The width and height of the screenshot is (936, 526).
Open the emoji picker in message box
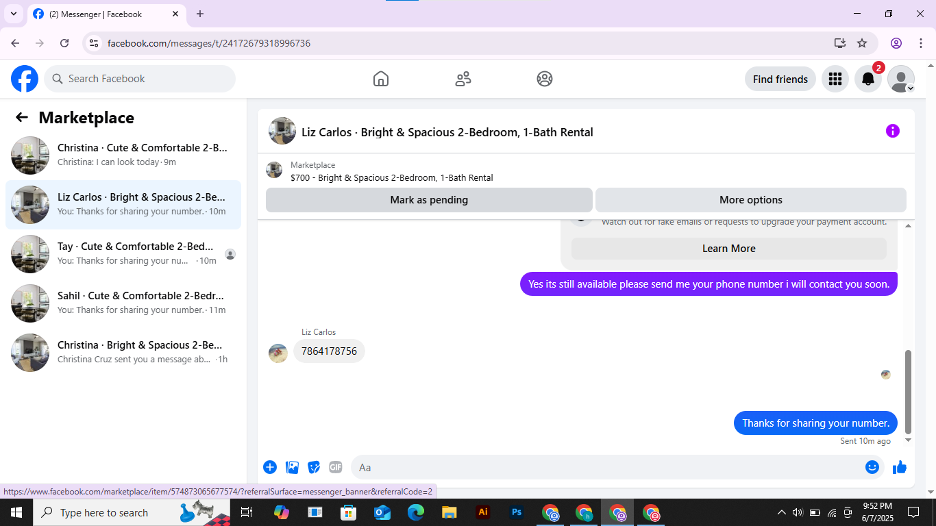(x=872, y=467)
